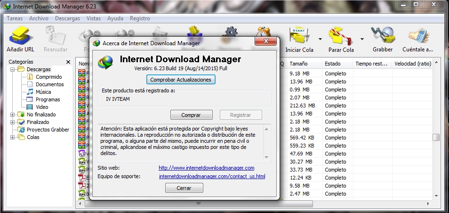Open dropdown arrow next to Iniciar Cola

[320, 39]
